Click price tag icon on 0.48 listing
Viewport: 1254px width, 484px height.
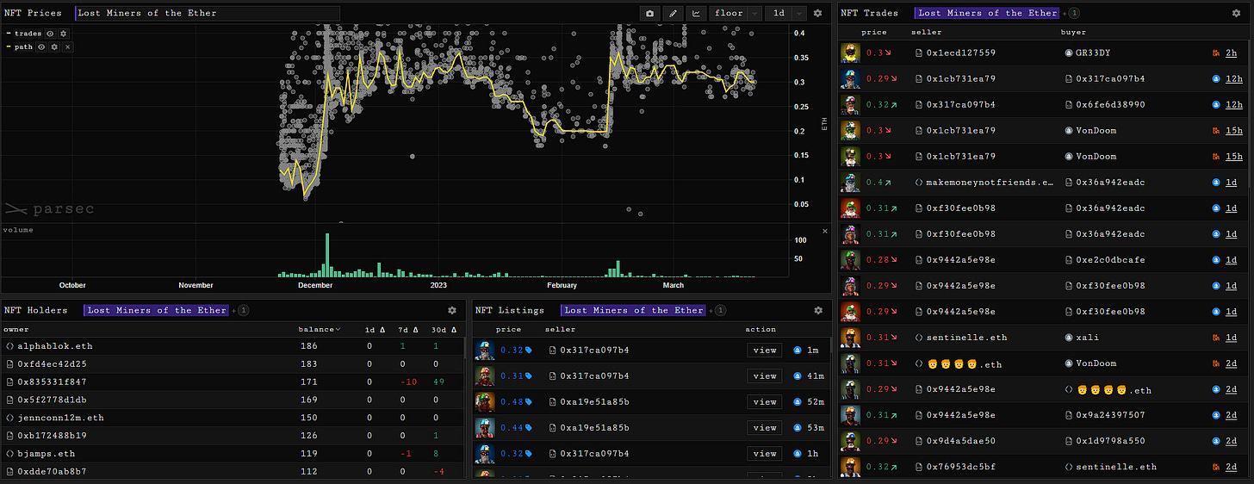tap(530, 402)
